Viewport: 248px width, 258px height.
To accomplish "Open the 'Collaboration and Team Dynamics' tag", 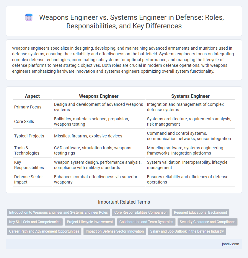I will pyautogui.click(x=146, y=222).
